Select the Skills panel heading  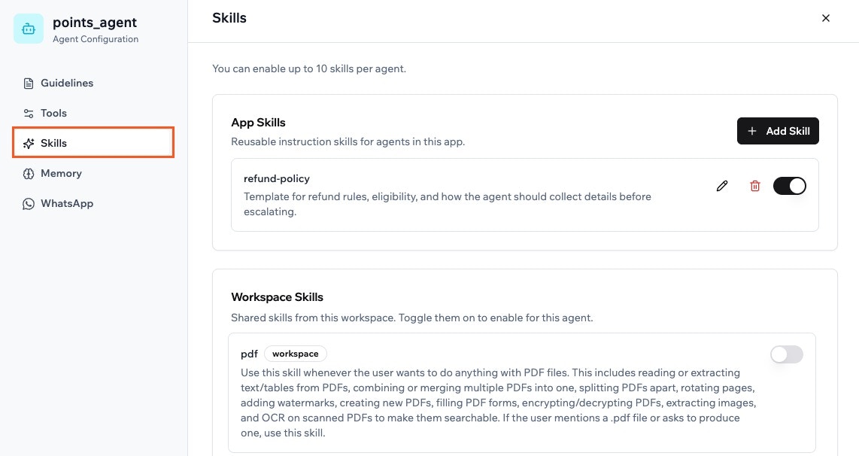point(229,18)
